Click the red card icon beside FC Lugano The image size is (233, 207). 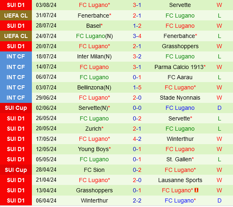pos(197,190)
